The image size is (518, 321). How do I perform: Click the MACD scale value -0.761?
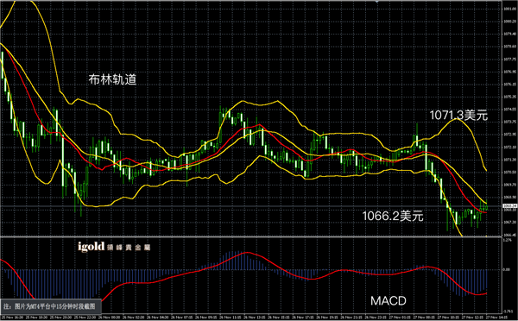point(508,312)
